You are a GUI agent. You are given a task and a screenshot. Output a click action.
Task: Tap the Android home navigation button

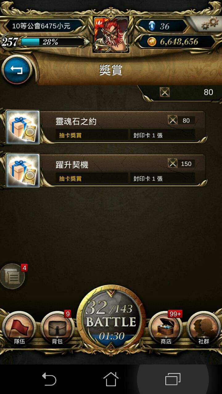pos(111,379)
